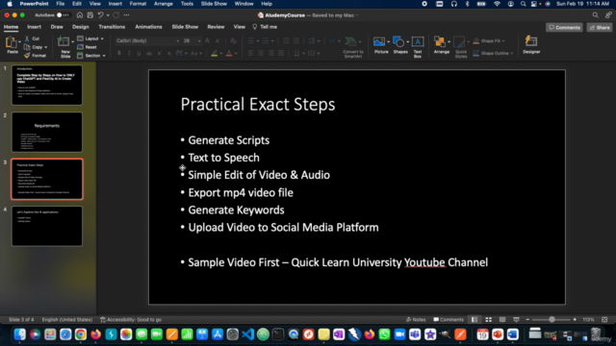Toggle Strikethrough formatting
The height and width of the screenshot is (346, 616).
click(x=149, y=54)
